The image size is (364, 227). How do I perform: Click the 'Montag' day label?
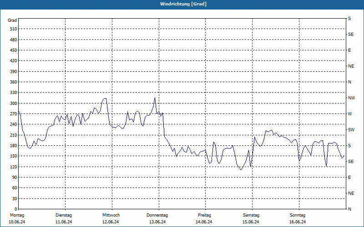17,215
